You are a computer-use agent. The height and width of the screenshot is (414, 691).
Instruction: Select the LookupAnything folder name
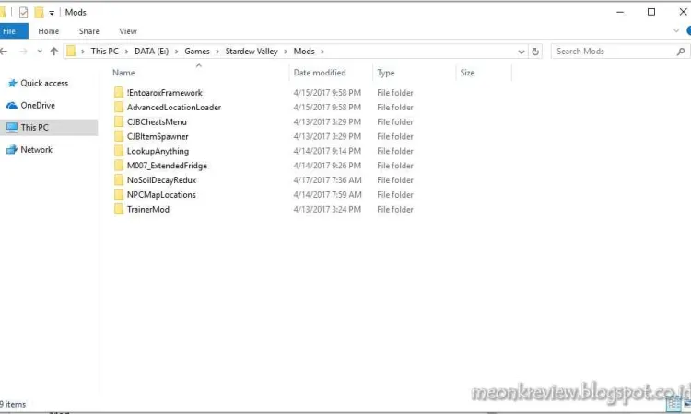tap(158, 151)
